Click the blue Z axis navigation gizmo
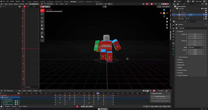The height and width of the screenshot is (110, 208). [164, 10]
